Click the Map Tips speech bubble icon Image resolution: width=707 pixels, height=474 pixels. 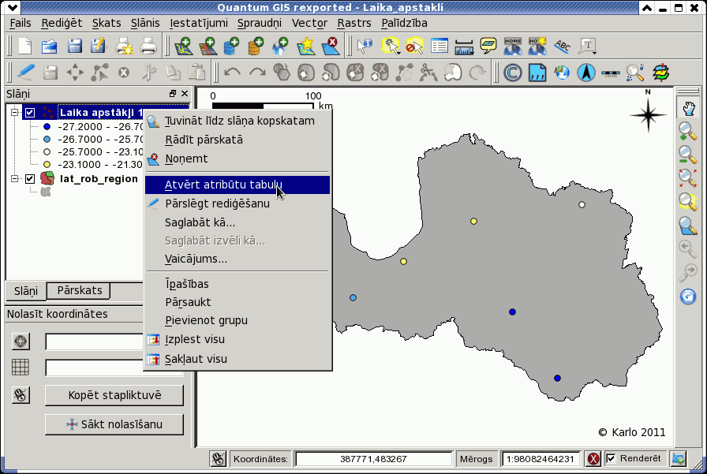pyautogui.click(x=488, y=46)
